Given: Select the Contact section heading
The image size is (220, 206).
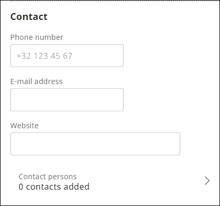Looking at the screenshot, I should click(x=29, y=17).
